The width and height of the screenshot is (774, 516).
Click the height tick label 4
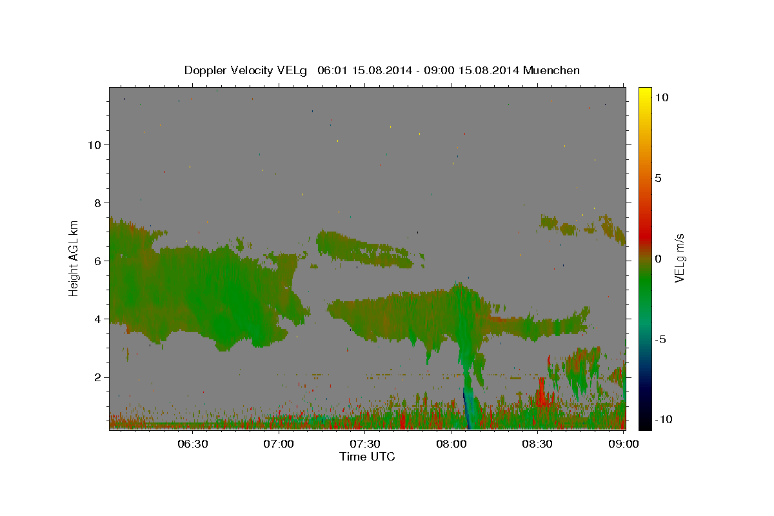[97, 319]
